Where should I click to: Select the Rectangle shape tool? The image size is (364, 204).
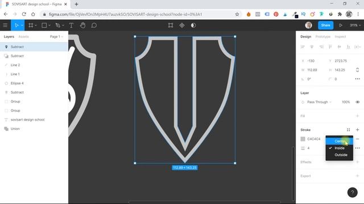tap(44, 25)
